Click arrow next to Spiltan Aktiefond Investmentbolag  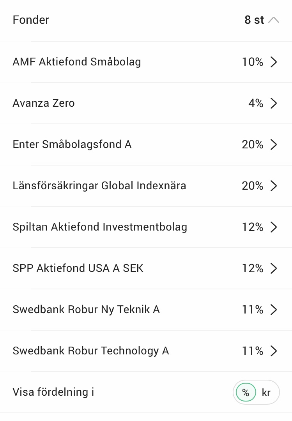pyautogui.click(x=274, y=227)
